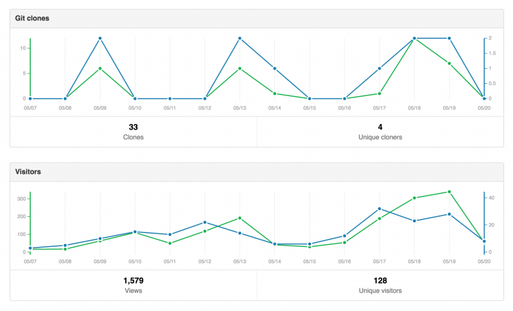Click blue 05/19 point in Visitors chart
513x311 pixels.
[x=449, y=214]
